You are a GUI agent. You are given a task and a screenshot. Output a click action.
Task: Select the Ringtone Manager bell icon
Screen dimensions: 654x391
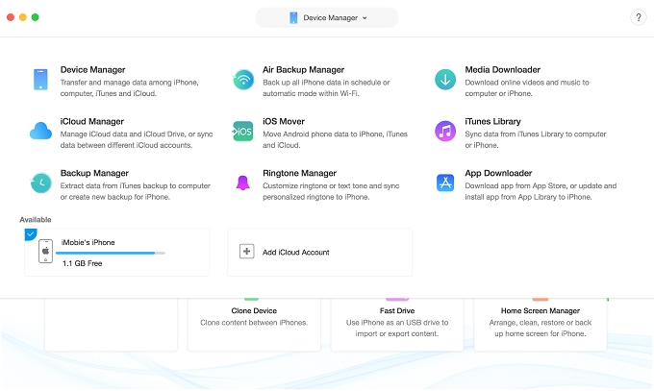243,183
